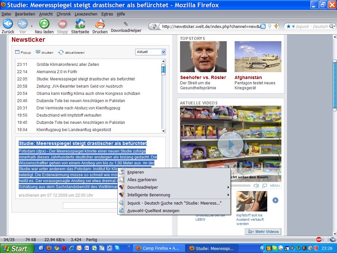Open the Bearbeiten menu
This screenshot has height=253, width=337.
pyautogui.click(x=25, y=14)
